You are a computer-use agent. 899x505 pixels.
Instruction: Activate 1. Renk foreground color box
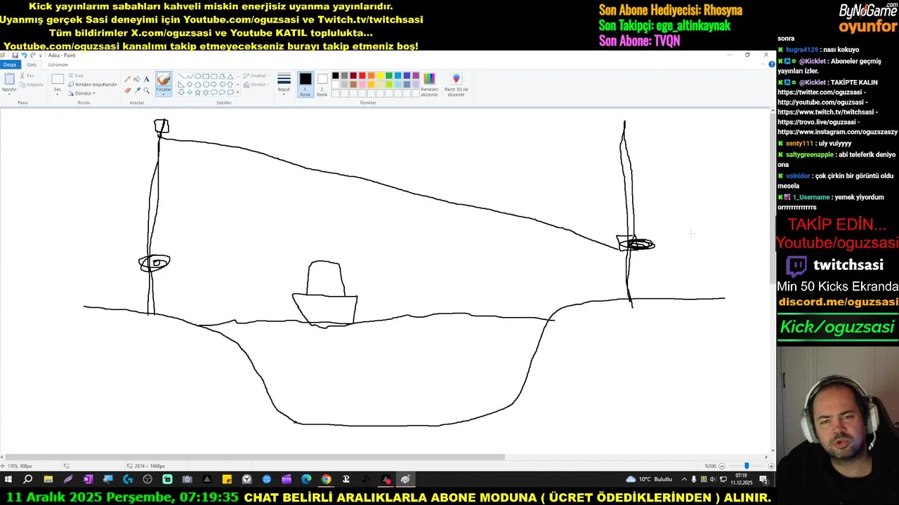coord(306,83)
